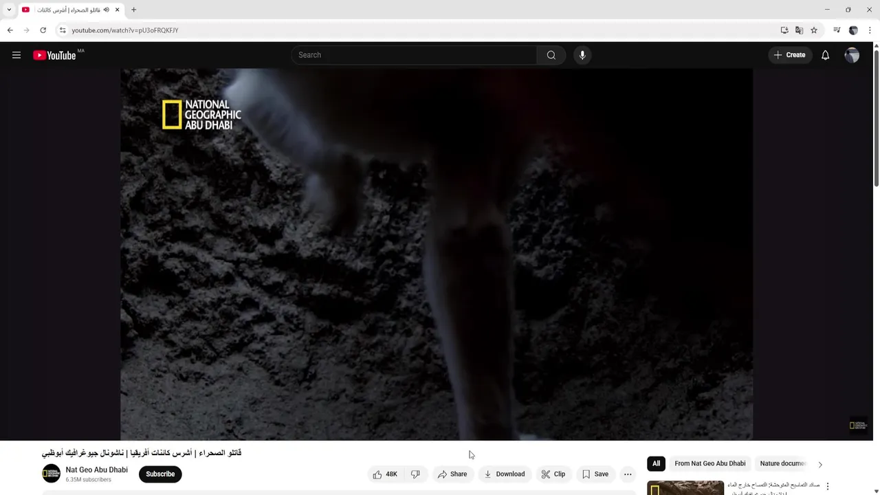Screen dimensions: 880x495
Task: Bookmark this tab with the star
Action: tap(814, 30)
